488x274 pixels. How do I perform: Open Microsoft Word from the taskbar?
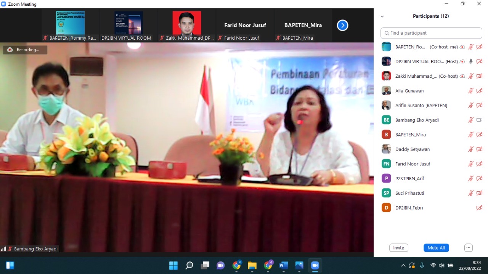point(283,266)
